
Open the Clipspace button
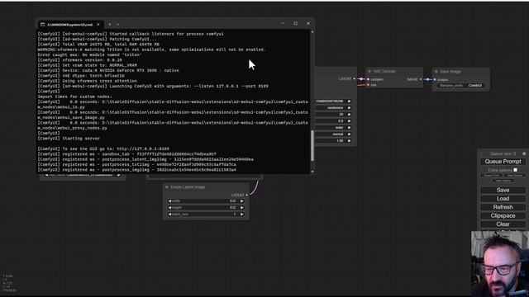[503, 215]
